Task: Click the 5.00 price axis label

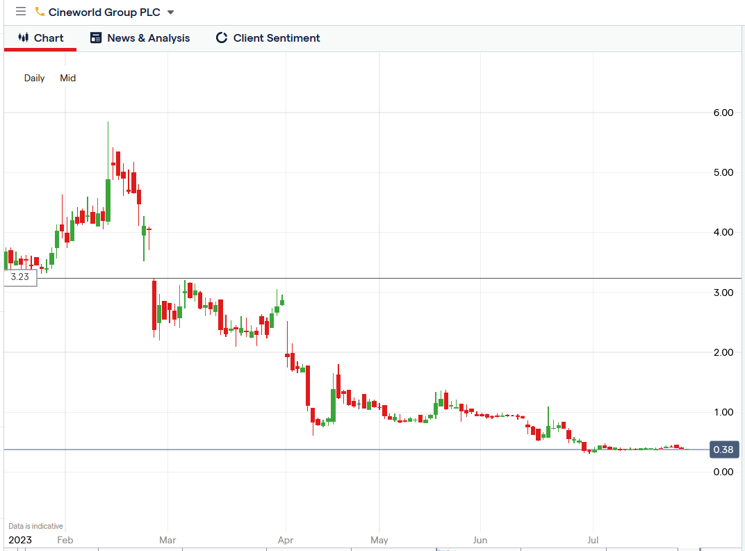Action: pos(723,172)
